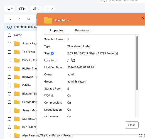Image resolution: width=145 pixels, height=139 pixels.
Task: Click the Star One folder icon
Action: 17,119
